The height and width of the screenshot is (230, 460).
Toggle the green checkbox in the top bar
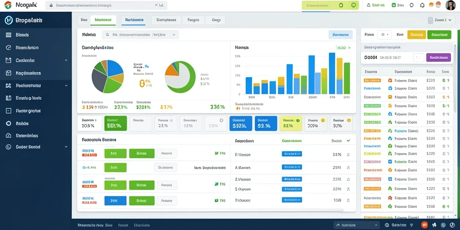[x=394, y=5]
